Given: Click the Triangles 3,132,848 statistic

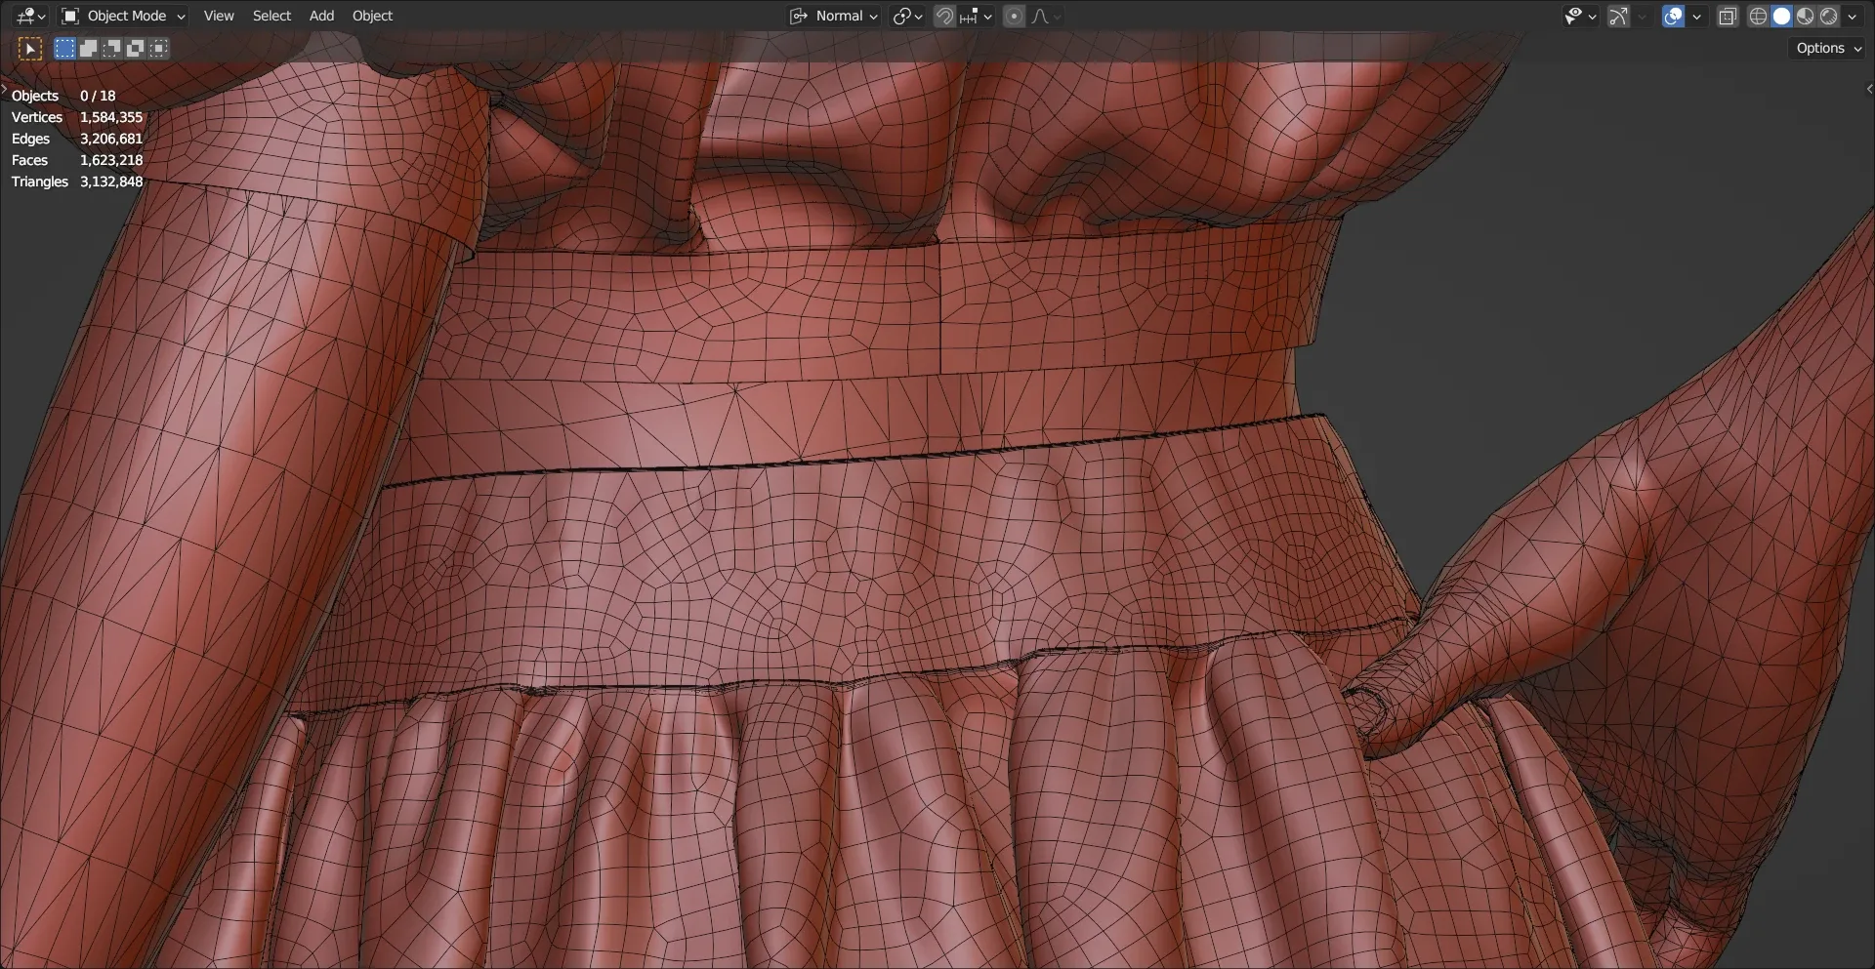Looking at the screenshot, I should click(77, 182).
